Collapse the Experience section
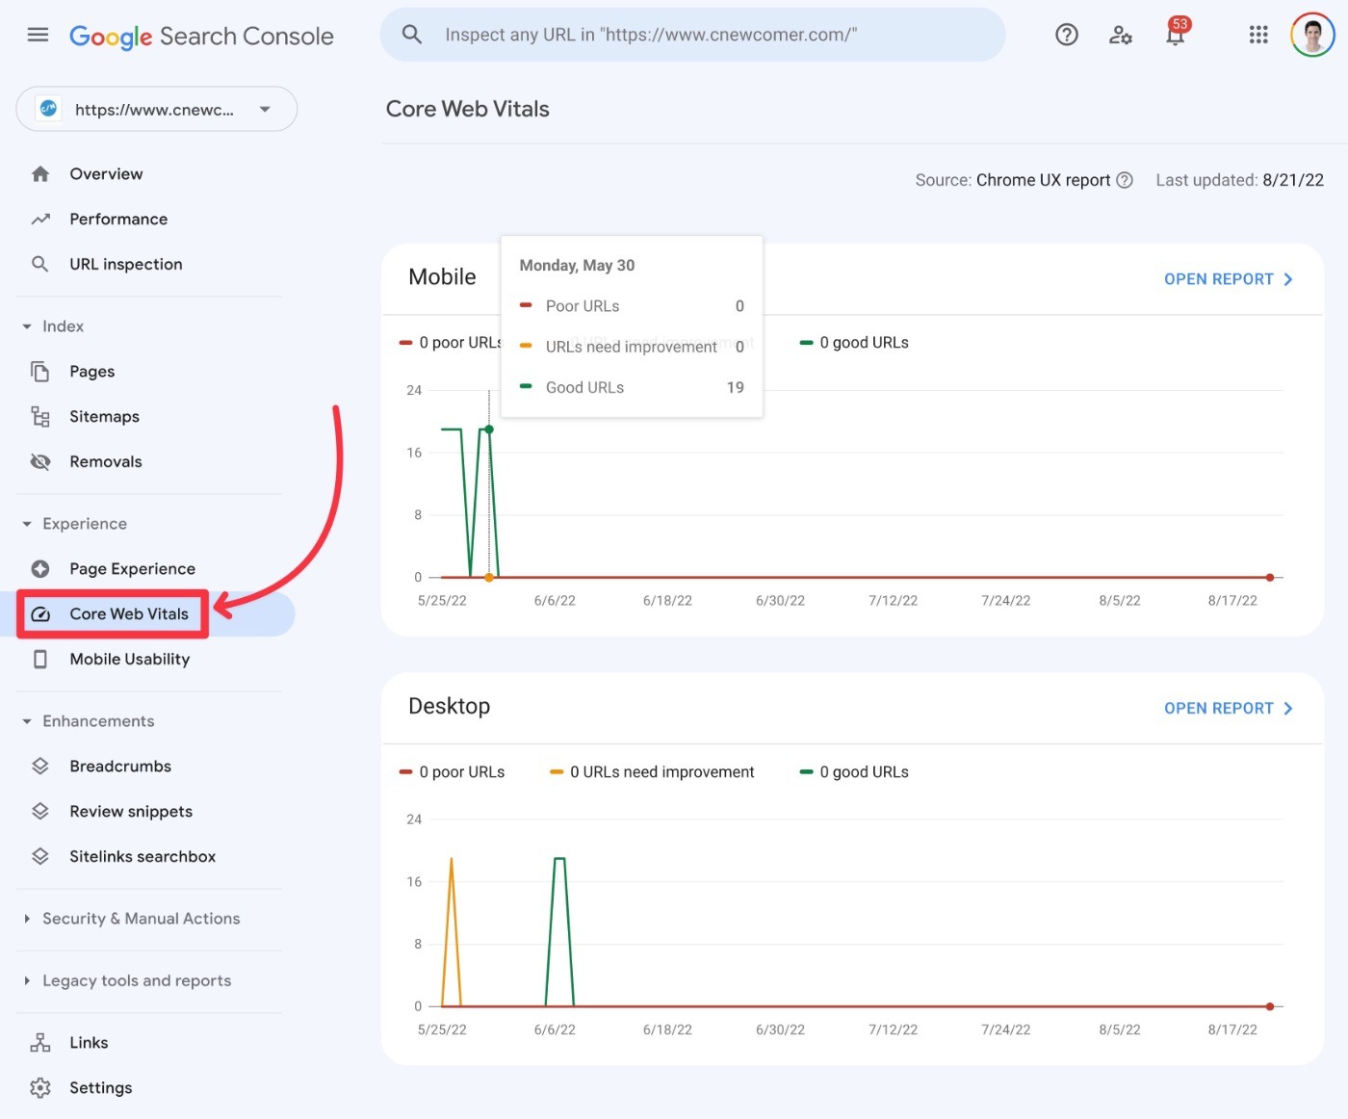 27,524
